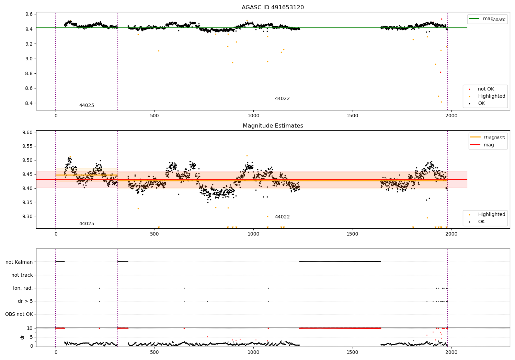Screen dimensions: 515x360
Task: Click the '44022' label in middle plot
Action: (282, 217)
